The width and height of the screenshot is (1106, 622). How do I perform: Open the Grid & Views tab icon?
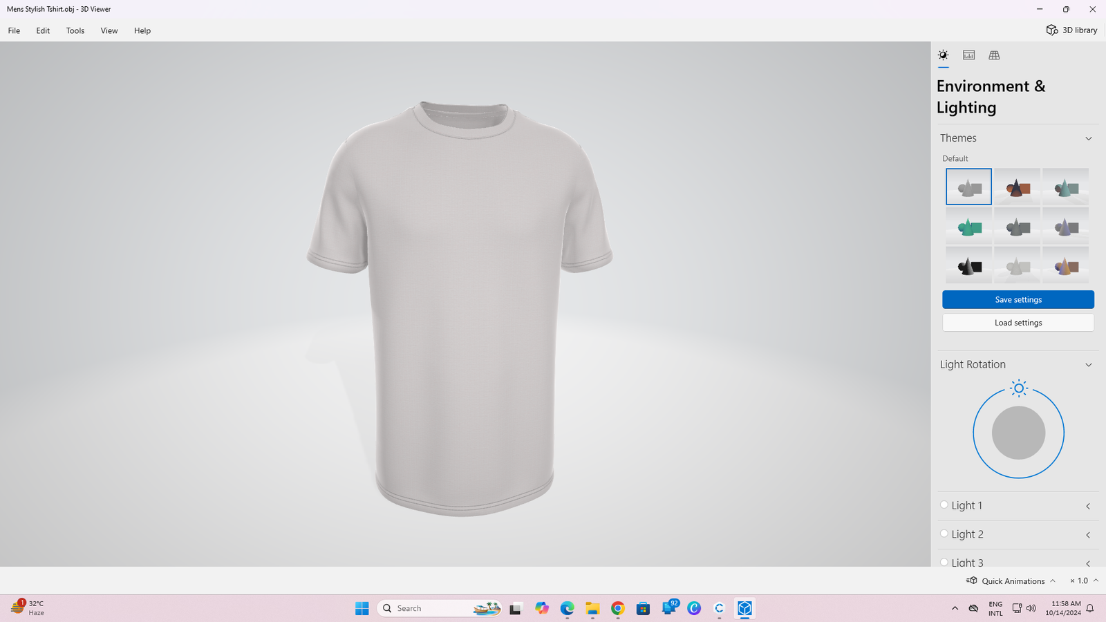click(x=994, y=55)
